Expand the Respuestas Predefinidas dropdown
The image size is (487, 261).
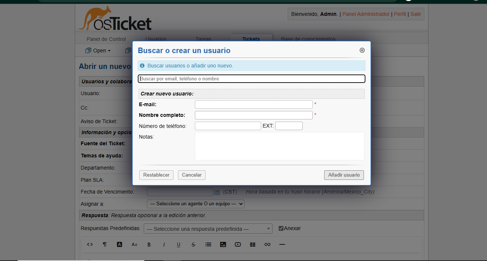click(x=208, y=229)
